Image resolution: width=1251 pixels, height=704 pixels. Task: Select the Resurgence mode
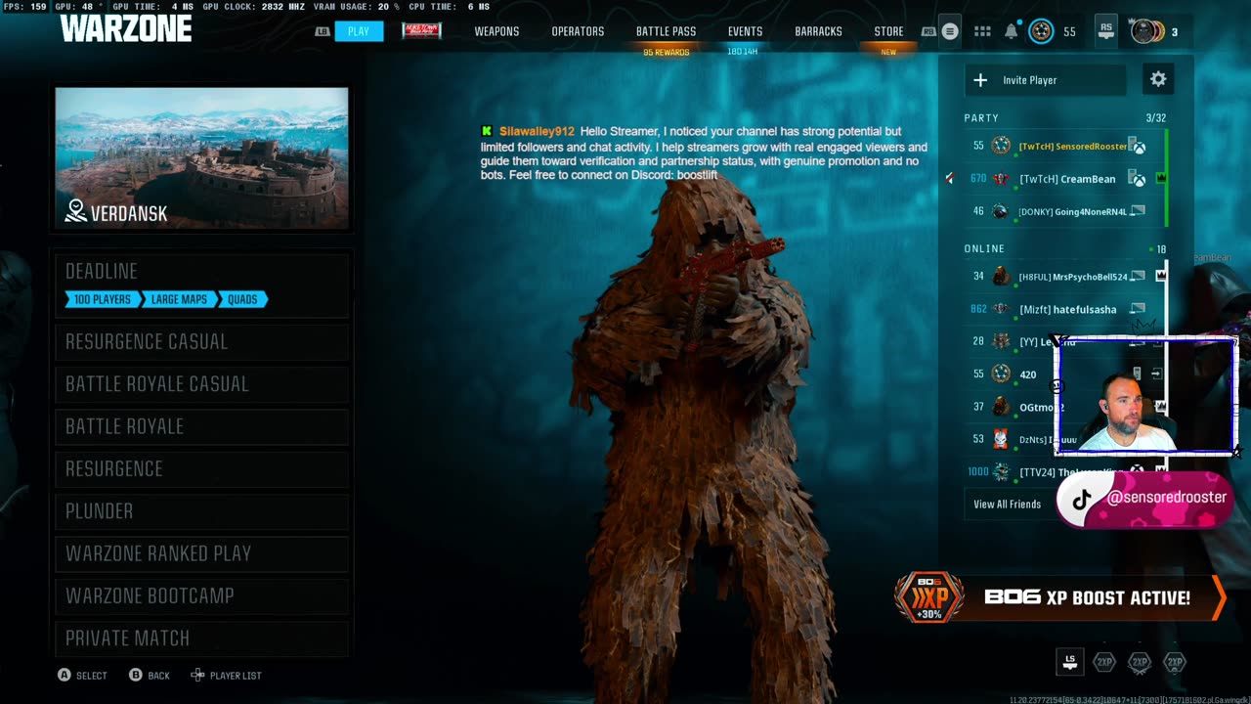pyautogui.click(x=201, y=468)
